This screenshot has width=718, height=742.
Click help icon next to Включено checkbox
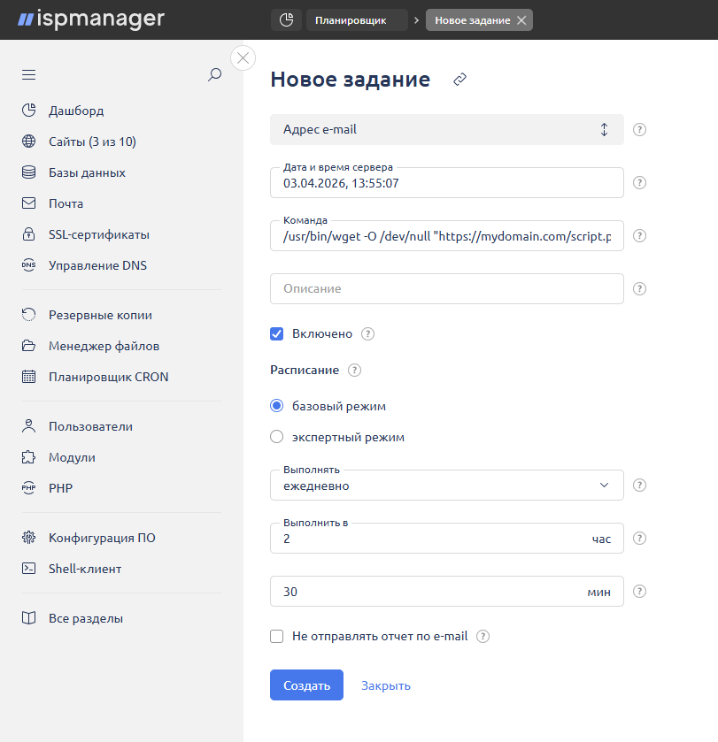point(368,334)
